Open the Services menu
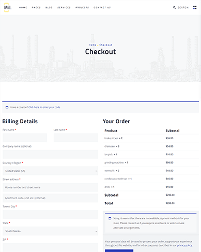The width and height of the screenshot is (201, 252). [x=64, y=7]
